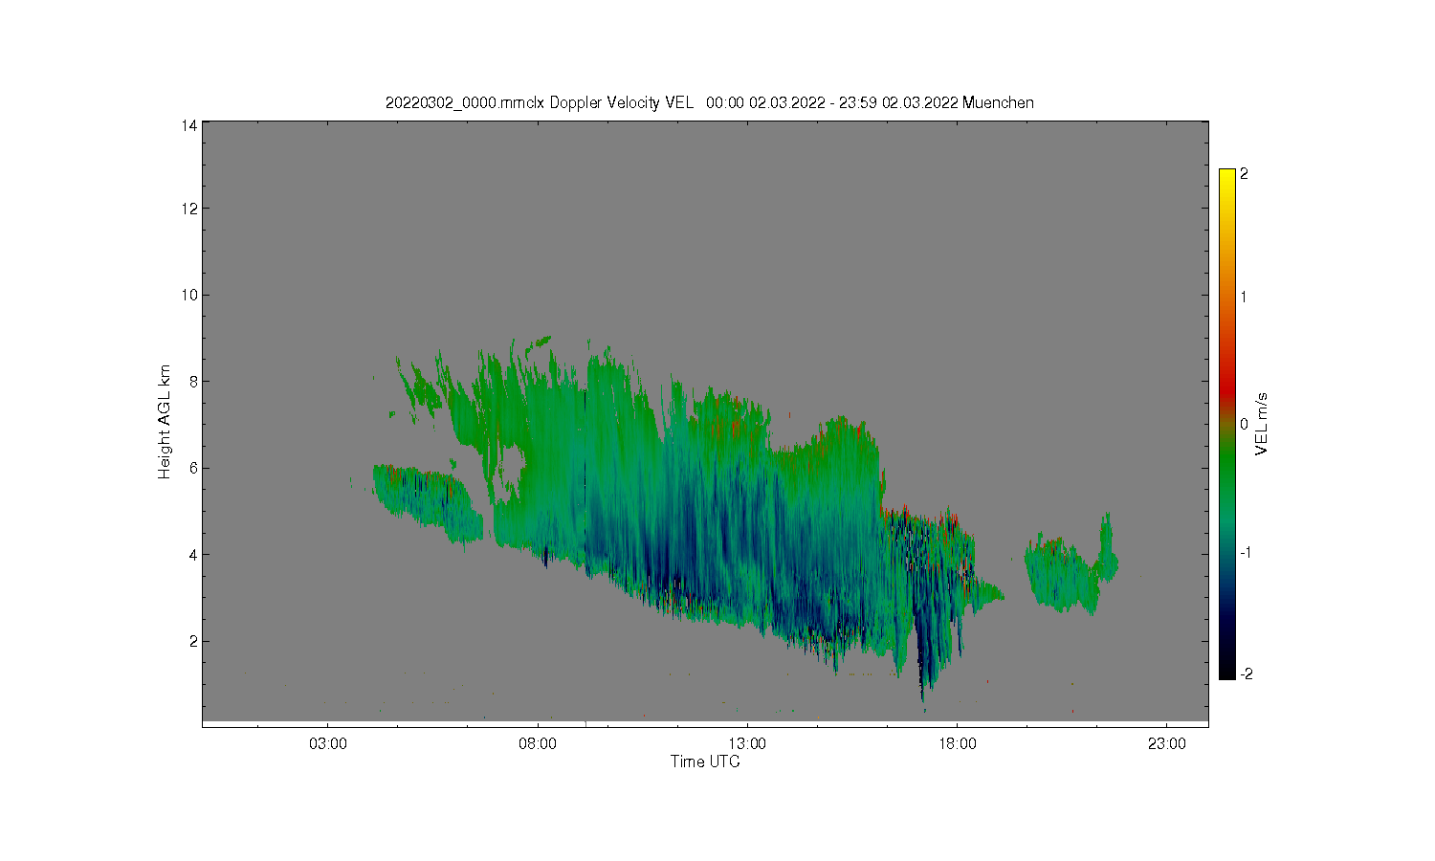Click the isolated cloud layer near 04:00 at 5 km
The height and width of the screenshot is (861, 1435).
[x=426, y=504]
